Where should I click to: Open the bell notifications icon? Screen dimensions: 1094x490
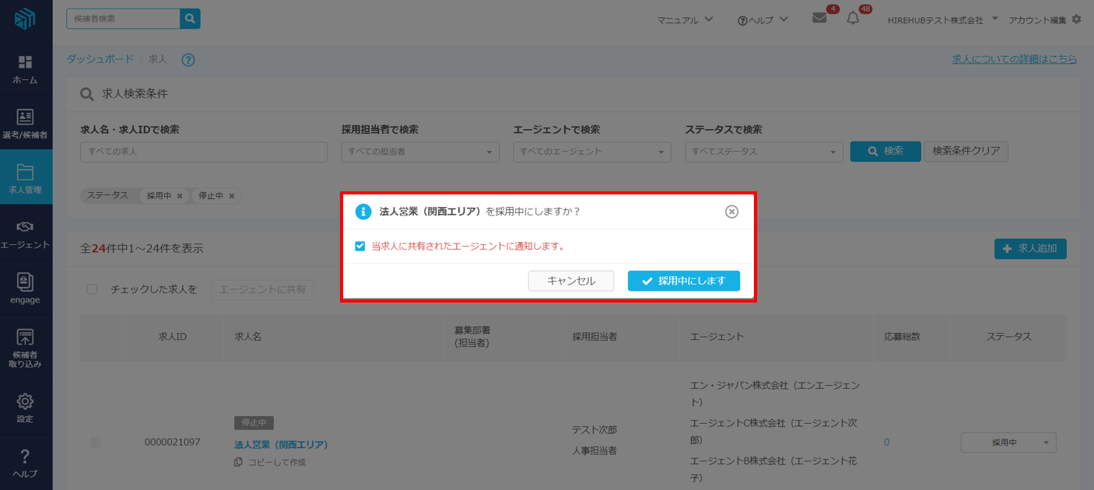(853, 18)
